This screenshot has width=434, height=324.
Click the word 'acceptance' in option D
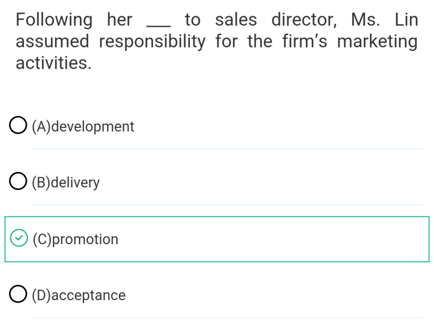tap(88, 295)
